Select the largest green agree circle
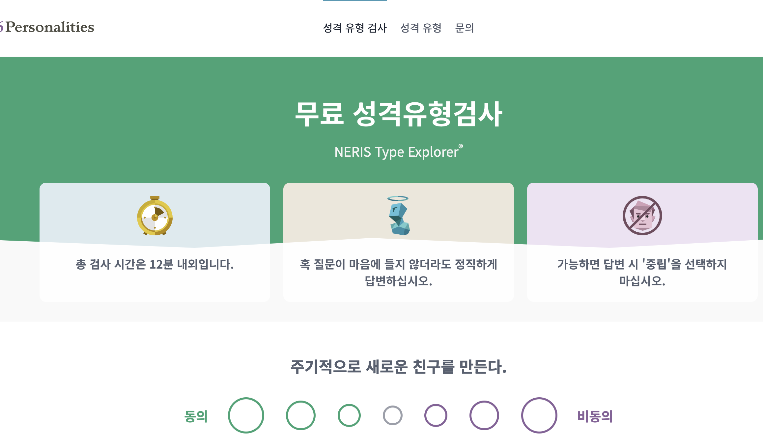Image resolution: width=763 pixels, height=447 pixels. pos(246,415)
